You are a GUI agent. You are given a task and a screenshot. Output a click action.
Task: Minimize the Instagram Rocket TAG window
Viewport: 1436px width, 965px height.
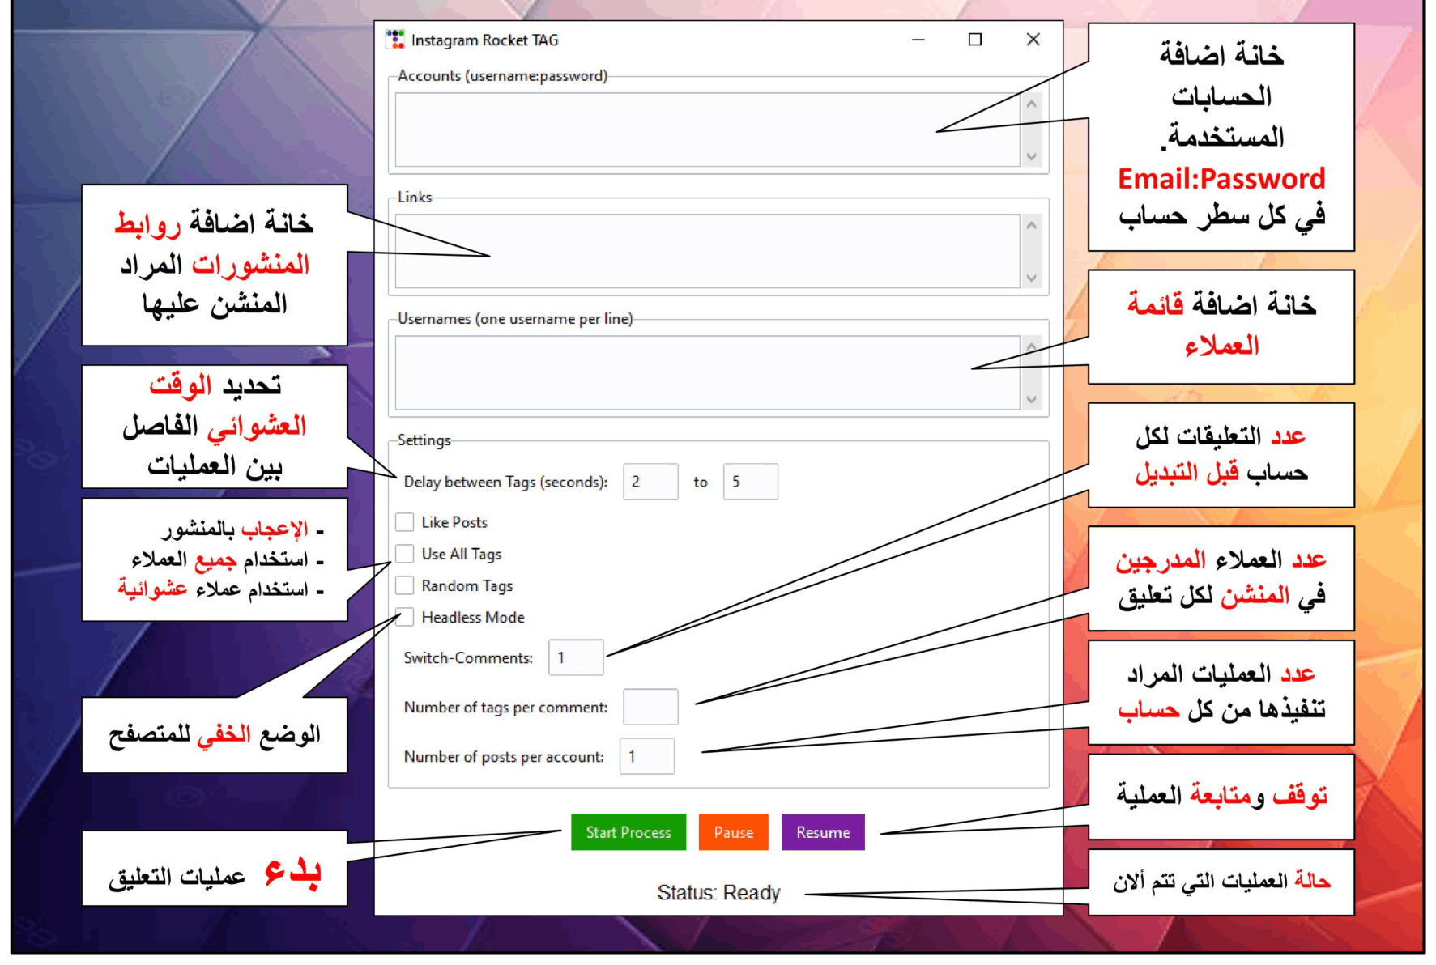click(x=918, y=40)
